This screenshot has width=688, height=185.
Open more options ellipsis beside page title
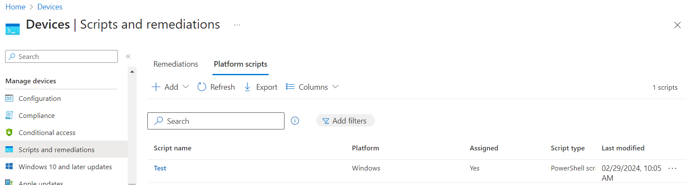click(x=237, y=25)
